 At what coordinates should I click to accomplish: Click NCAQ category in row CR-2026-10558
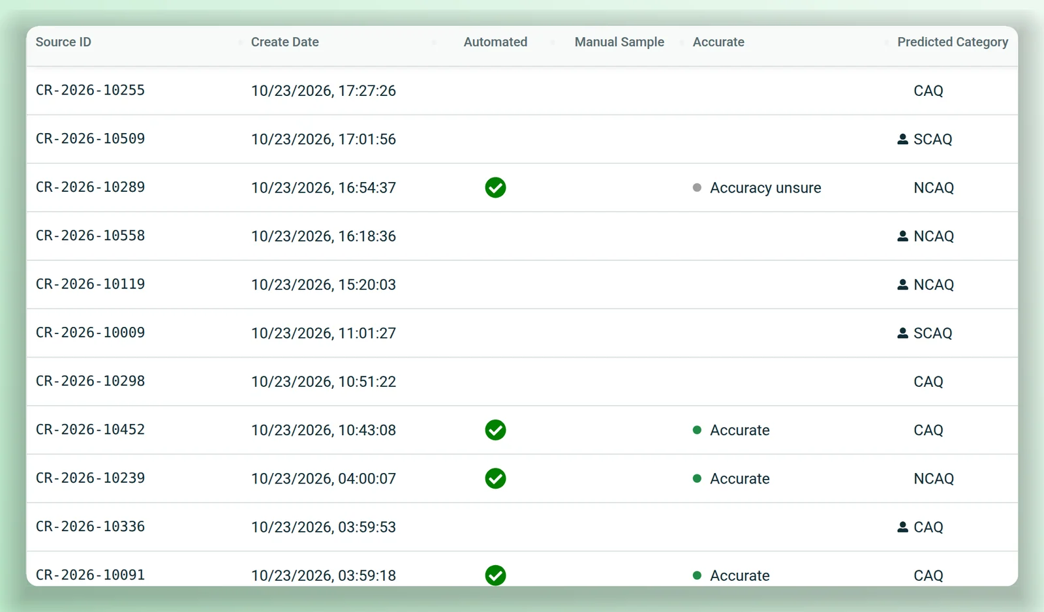point(934,236)
